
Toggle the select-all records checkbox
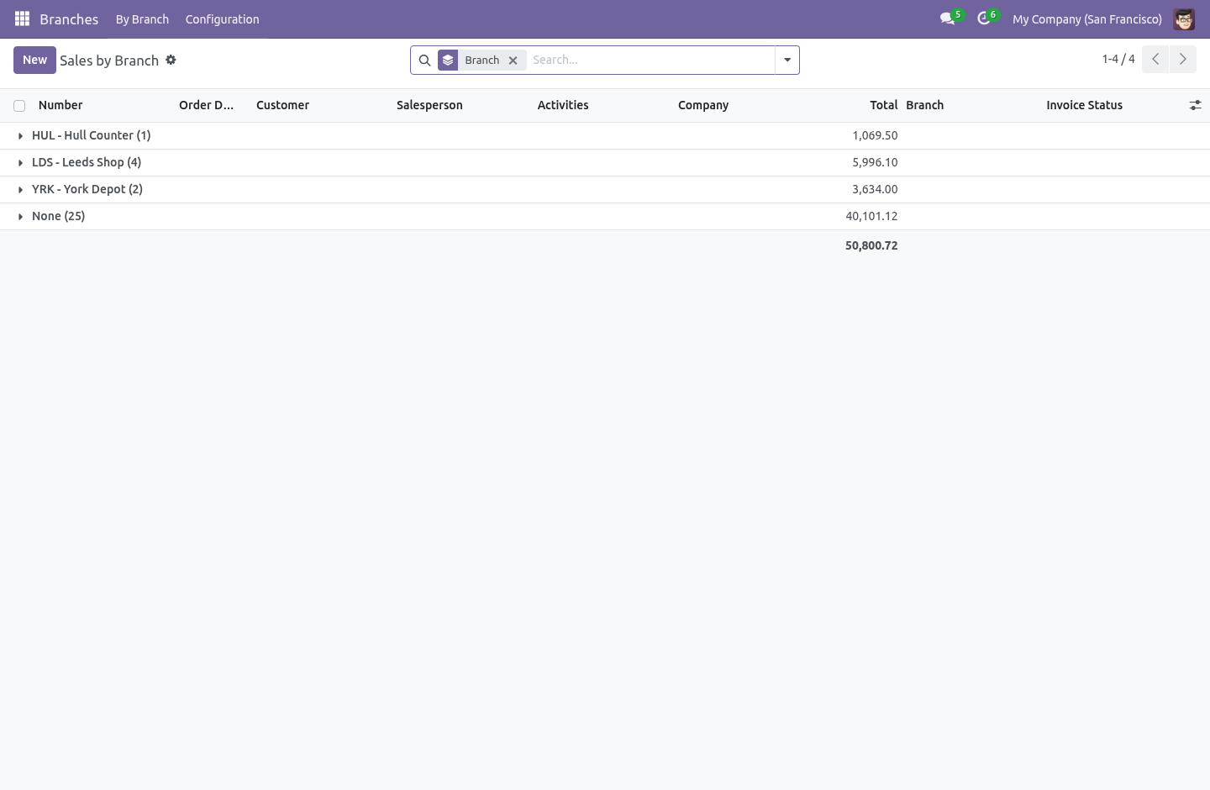click(x=19, y=106)
